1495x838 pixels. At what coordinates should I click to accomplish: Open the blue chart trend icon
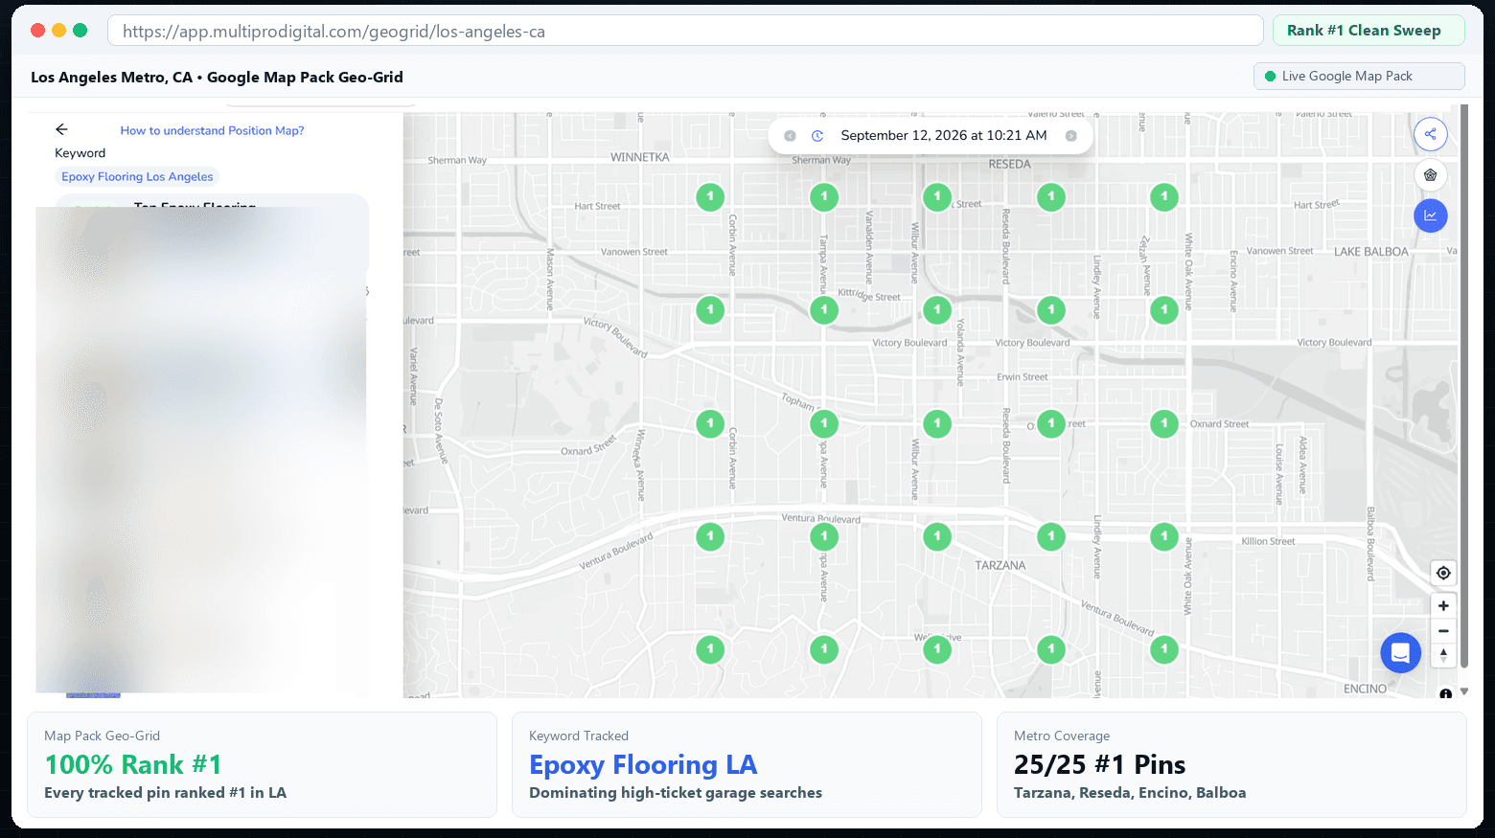coord(1430,215)
